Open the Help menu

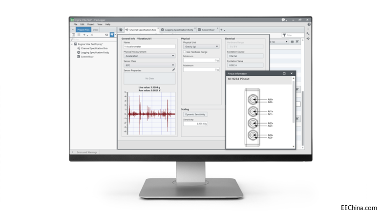[x=107, y=24]
